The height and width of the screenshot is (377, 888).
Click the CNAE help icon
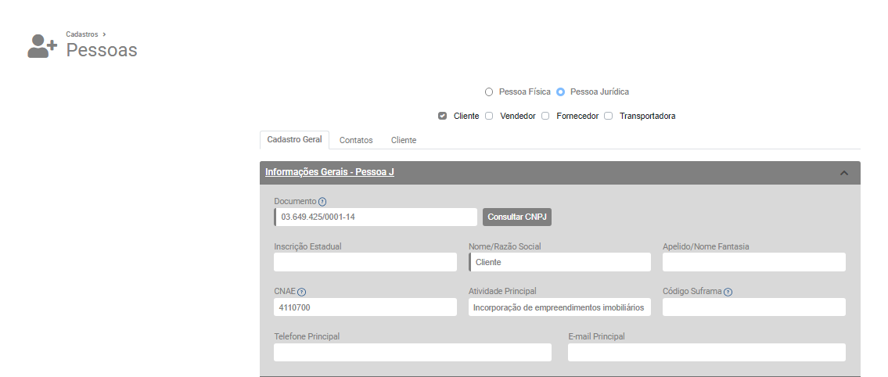coord(301,293)
